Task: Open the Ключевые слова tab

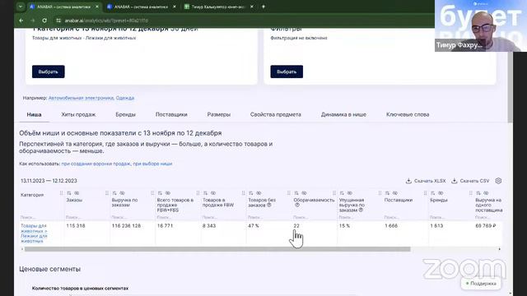Action: tap(408, 114)
